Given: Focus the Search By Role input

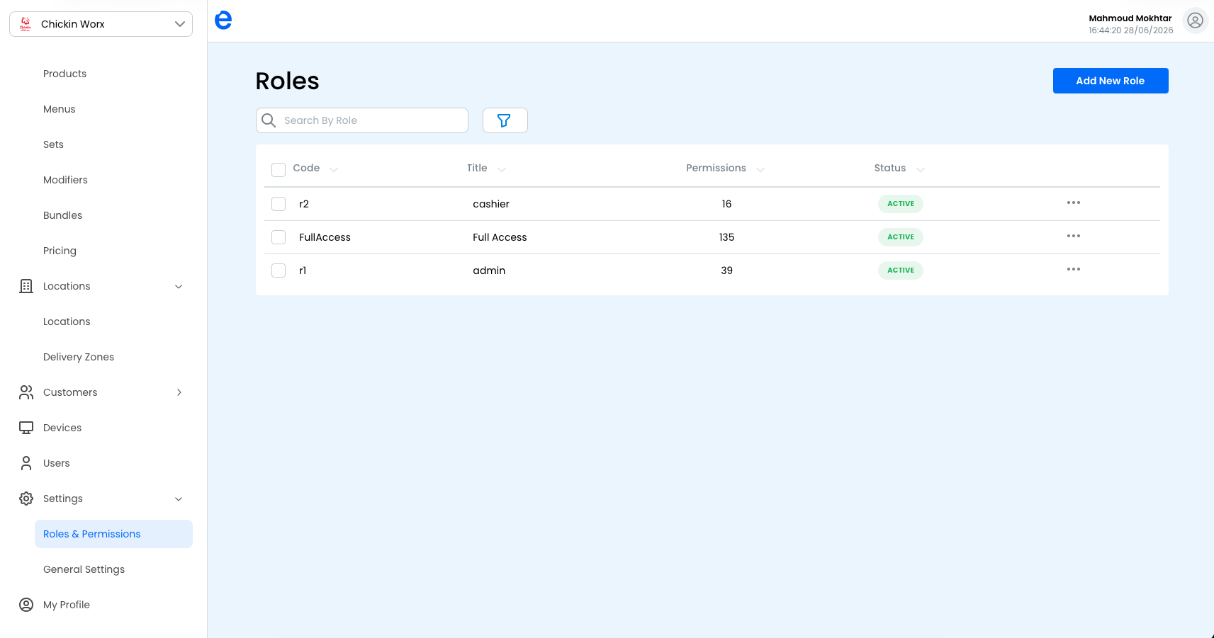Looking at the screenshot, I should point(362,120).
